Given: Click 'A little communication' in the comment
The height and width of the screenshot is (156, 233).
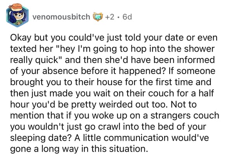Looking at the screenshot, I should (121, 138).
